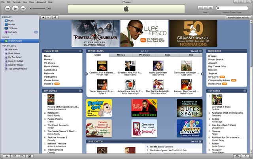Open Audiobooks in iTunes Store list
This screenshot has width=253, height=159.
click(x=50, y=70)
